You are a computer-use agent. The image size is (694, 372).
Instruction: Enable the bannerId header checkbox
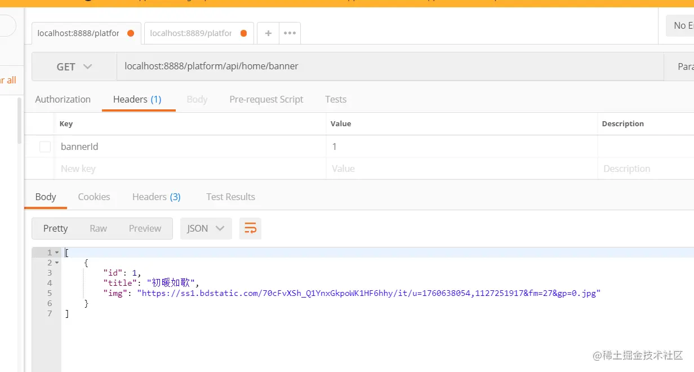click(45, 147)
